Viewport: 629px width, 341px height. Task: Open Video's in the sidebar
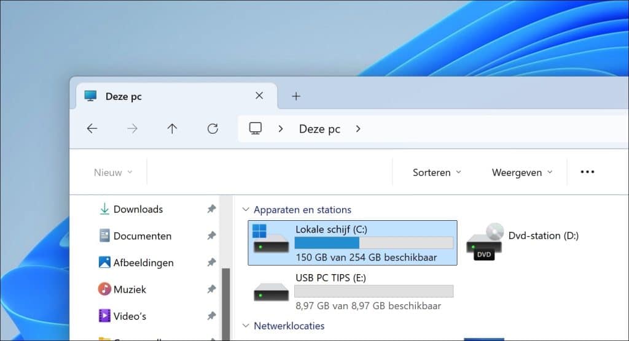[130, 316]
